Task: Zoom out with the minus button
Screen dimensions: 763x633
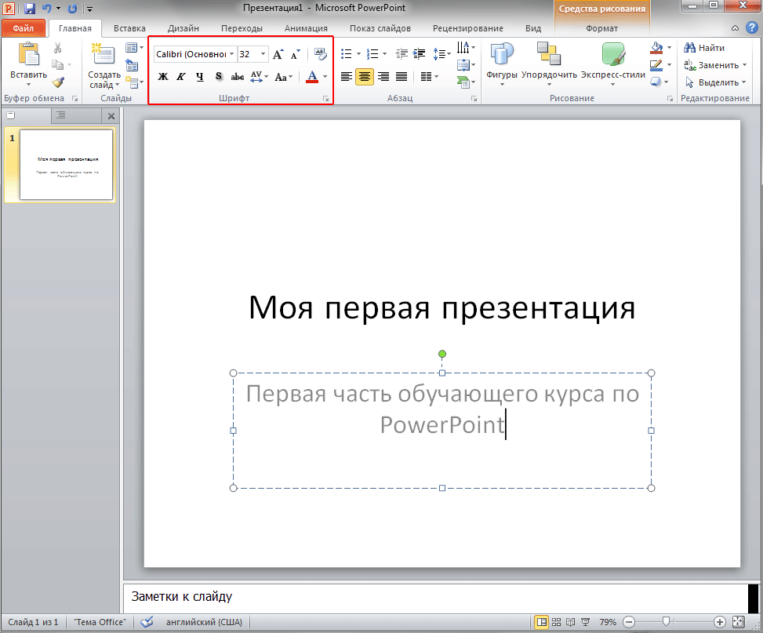Action: [x=629, y=622]
